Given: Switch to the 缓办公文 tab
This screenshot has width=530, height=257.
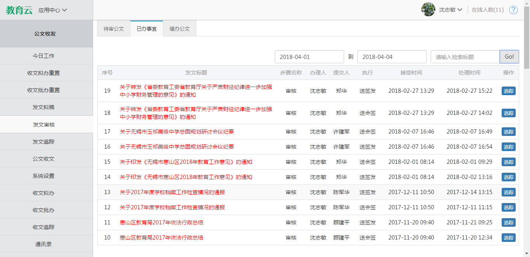Looking at the screenshot, I should coord(180,29).
